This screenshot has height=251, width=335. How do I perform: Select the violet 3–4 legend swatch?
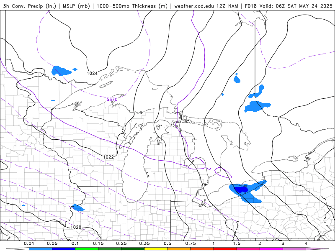tap(294, 249)
